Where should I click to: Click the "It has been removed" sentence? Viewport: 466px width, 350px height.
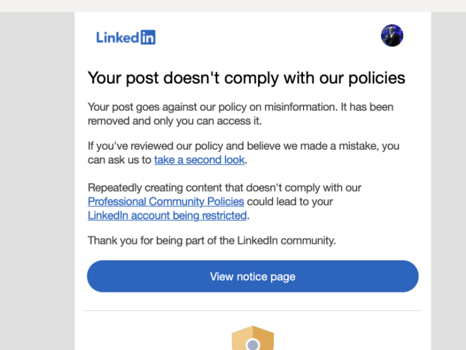pyautogui.click(x=367, y=107)
